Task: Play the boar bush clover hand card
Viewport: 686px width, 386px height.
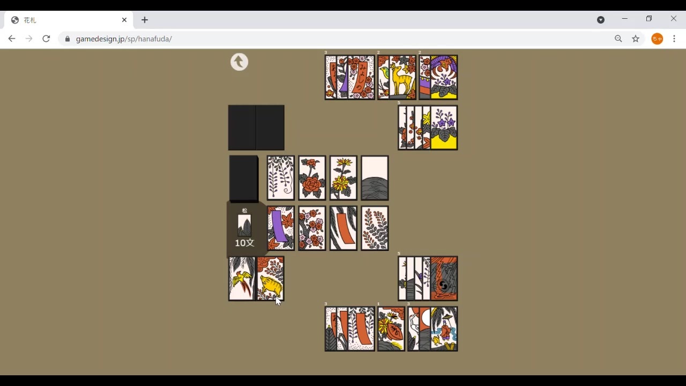Action: pyautogui.click(x=270, y=278)
